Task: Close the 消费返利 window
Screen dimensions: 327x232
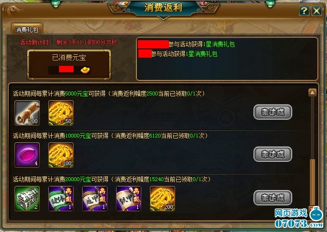Action: (317, 11)
